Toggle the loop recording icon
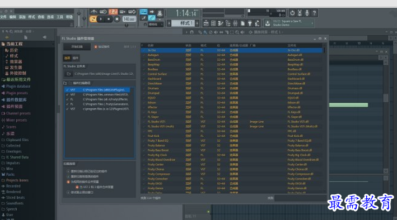 [x=132, y=12]
